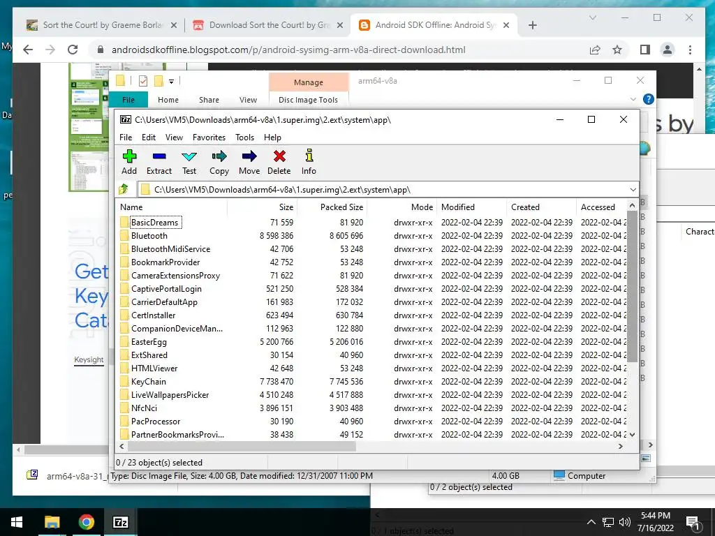This screenshot has height=536, width=715.
Task: Click the Move toolbar icon
Action: pos(249,162)
